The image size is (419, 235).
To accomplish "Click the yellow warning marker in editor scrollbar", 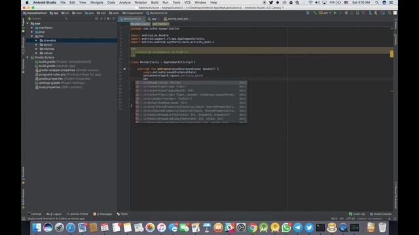I will pyautogui.click(x=392, y=54).
